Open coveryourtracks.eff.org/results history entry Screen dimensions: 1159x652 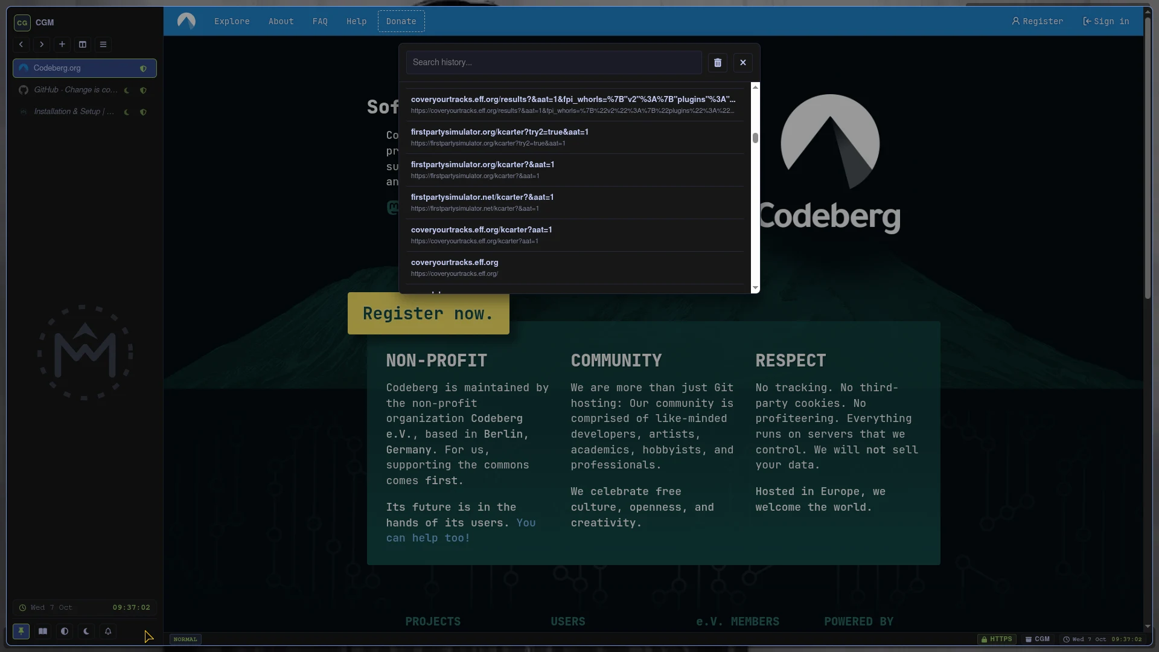[x=575, y=104]
